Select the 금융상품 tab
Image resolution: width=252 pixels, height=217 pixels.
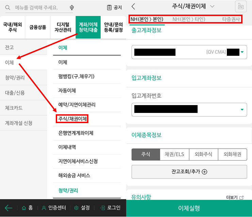[38, 27]
